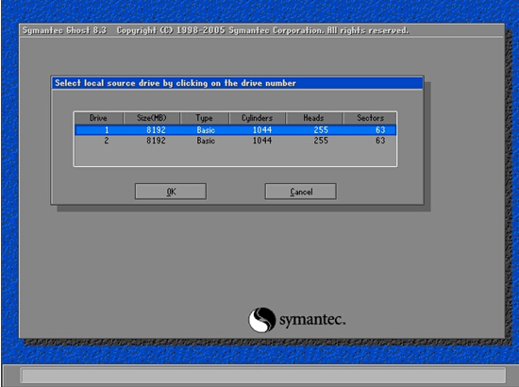Click the Symantec Ghost 8.3 title text
Viewport: 519px width, 387px height.
pos(64,30)
